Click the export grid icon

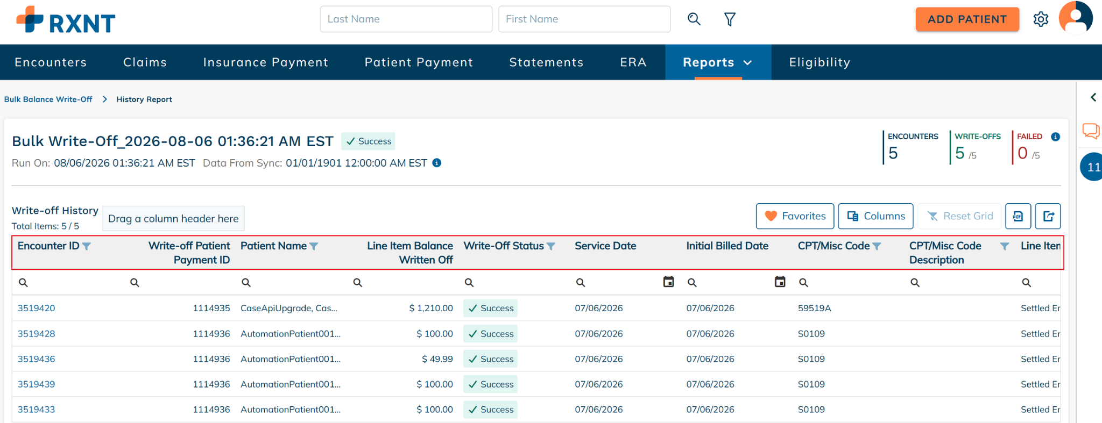pyautogui.click(x=1048, y=216)
